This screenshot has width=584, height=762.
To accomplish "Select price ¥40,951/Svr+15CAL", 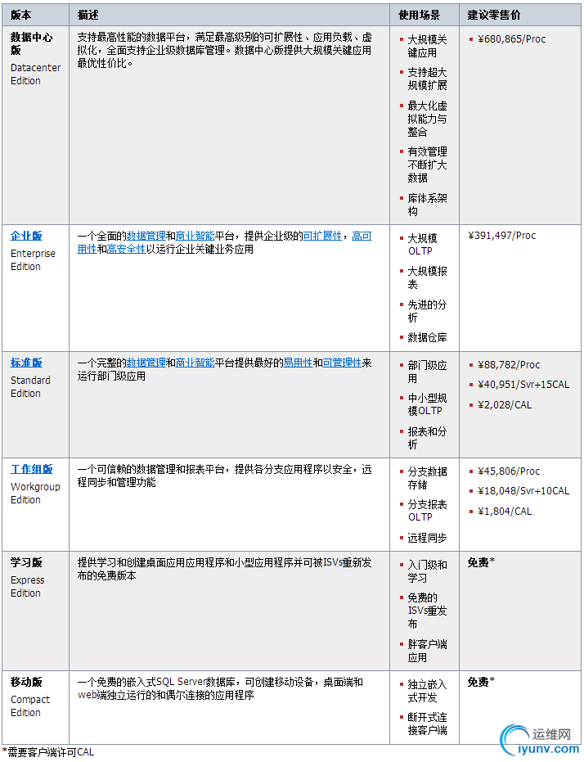I will (523, 385).
